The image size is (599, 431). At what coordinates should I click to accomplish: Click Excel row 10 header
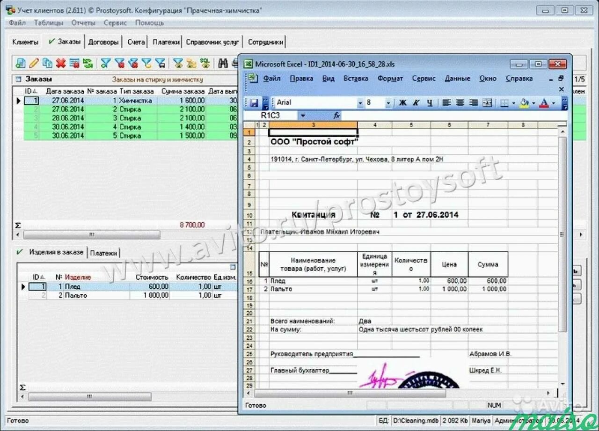[x=249, y=215]
